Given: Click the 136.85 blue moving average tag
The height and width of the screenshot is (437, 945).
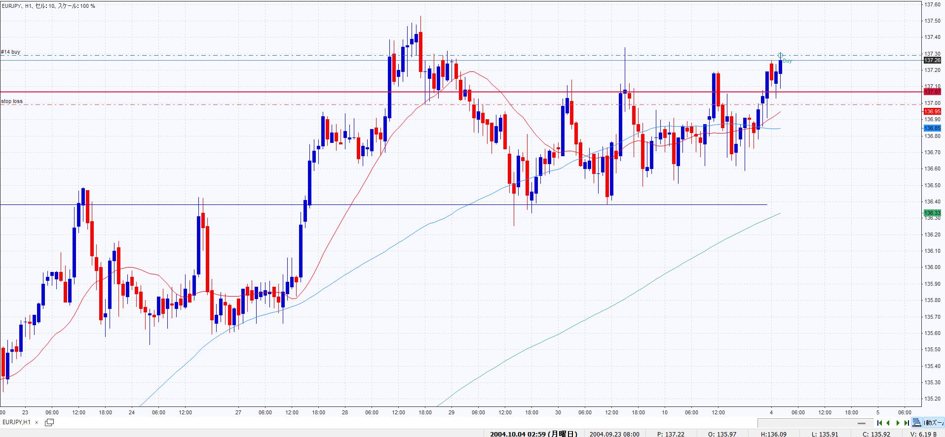Looking at the screenshot, I should point(932,128).
